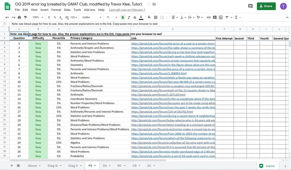This screenshot has height=170, width=291.
Task: Open the fill color picker
Action: (149, 17)
